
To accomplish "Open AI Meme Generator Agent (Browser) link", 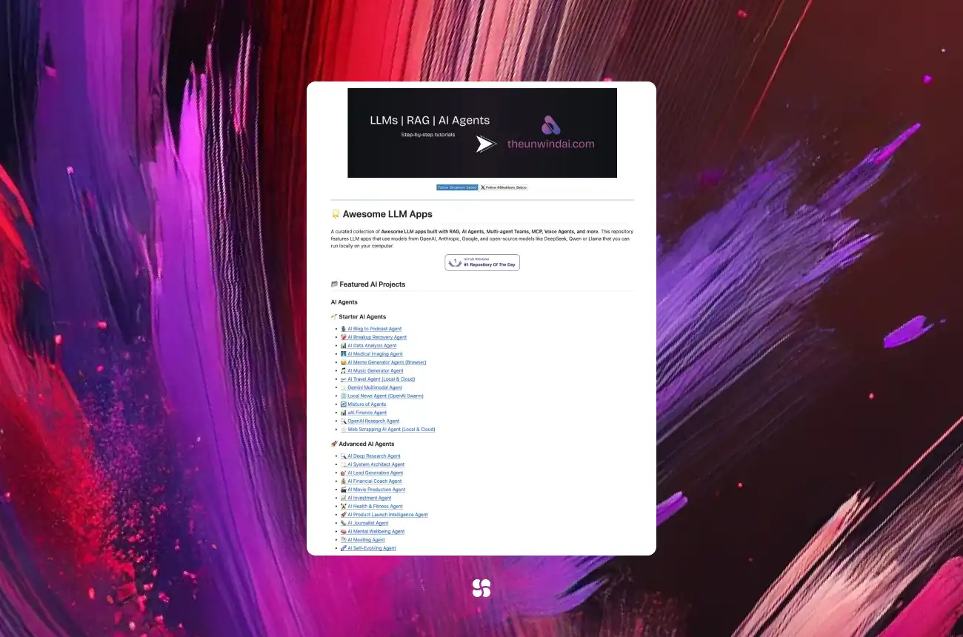I will pyautogui.click(x=383, y=362).
